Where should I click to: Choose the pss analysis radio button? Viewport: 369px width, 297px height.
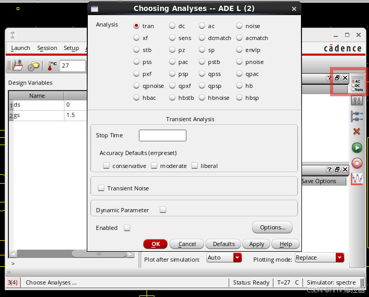[136, 62]
